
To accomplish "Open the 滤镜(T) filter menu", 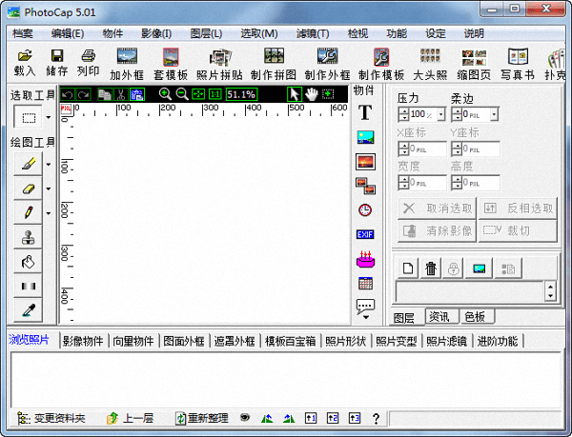I will coord(313,34).
